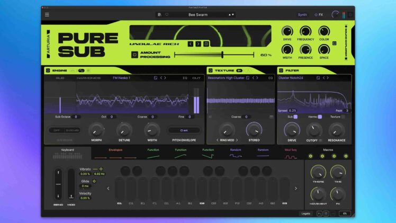Open the Resonators High Cluster dropdown
This screenshot has width=396, height=223.
click(x=226, y=78)
